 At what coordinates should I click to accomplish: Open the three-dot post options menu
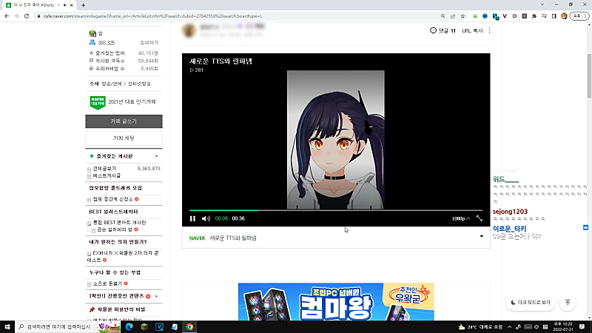pos(490,30)
